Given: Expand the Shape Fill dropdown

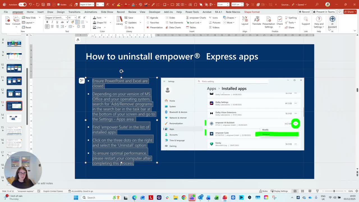Looking at the screenshot, I should pos(110,22).
